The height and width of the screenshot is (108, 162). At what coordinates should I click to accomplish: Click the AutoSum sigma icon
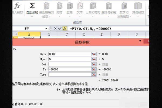tap(32, 6)
